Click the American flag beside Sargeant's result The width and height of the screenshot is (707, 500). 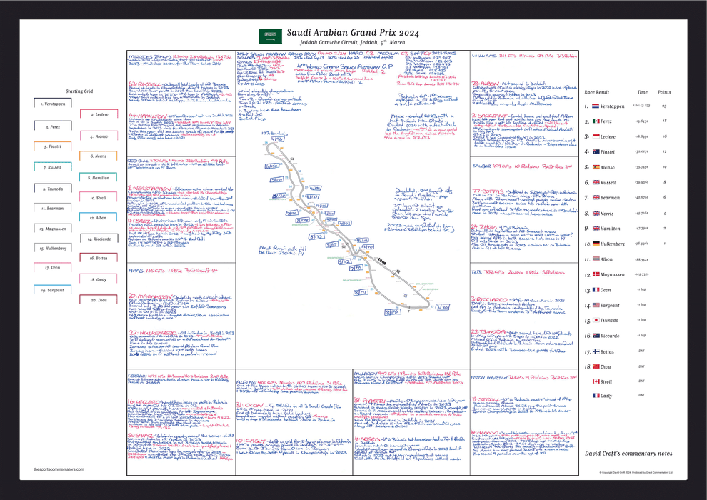pyautogui.click(x=595, y=306)
